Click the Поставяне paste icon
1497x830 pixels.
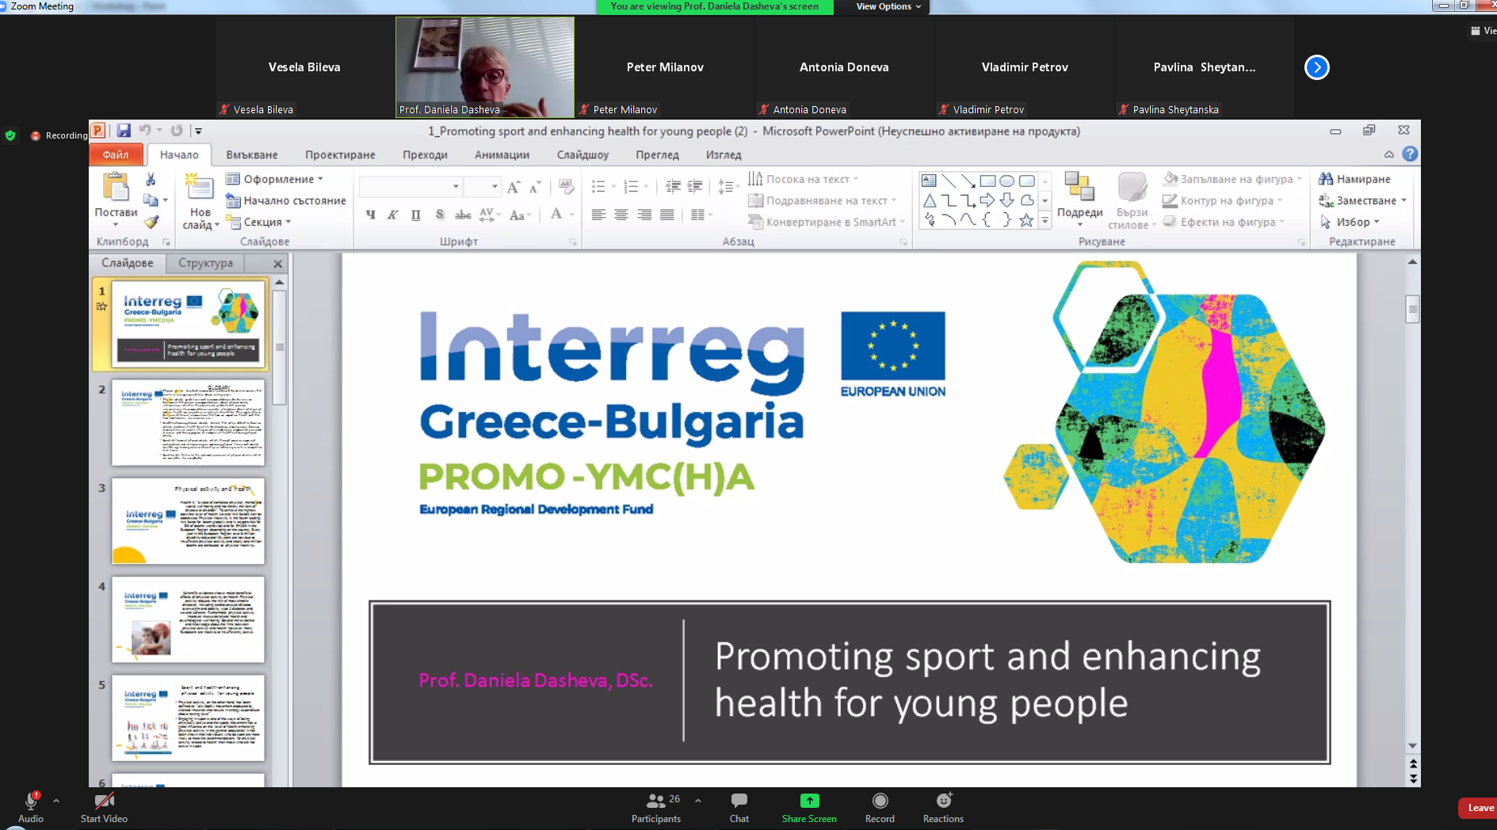point(116,187)
